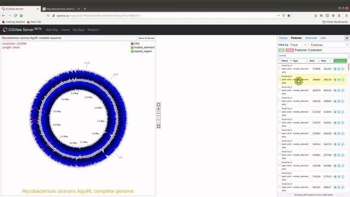Screen dimensions: 350x197
Task: Click the mobile_element legend color swatch
Action: click(x=132, y=48)
